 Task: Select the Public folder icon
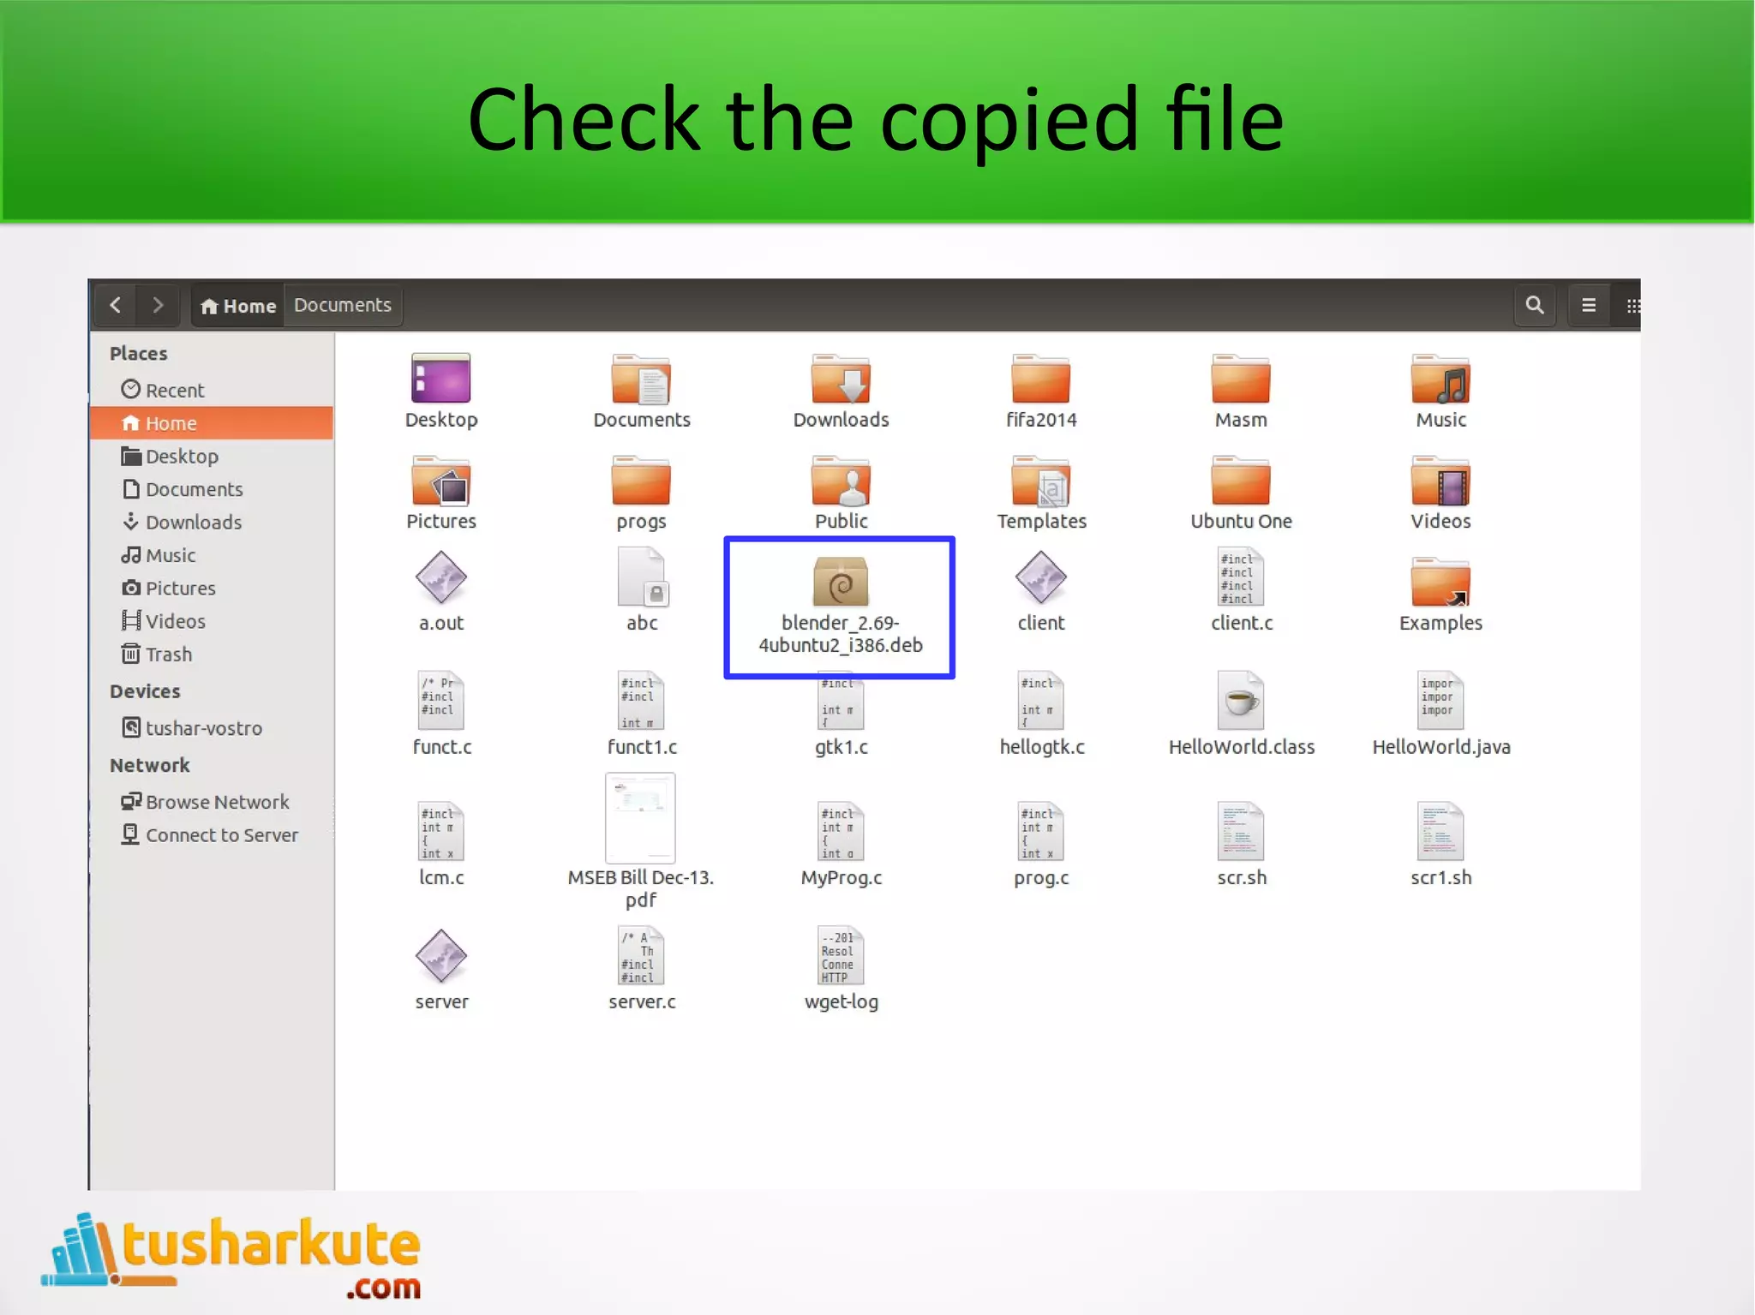click(841, 492)
